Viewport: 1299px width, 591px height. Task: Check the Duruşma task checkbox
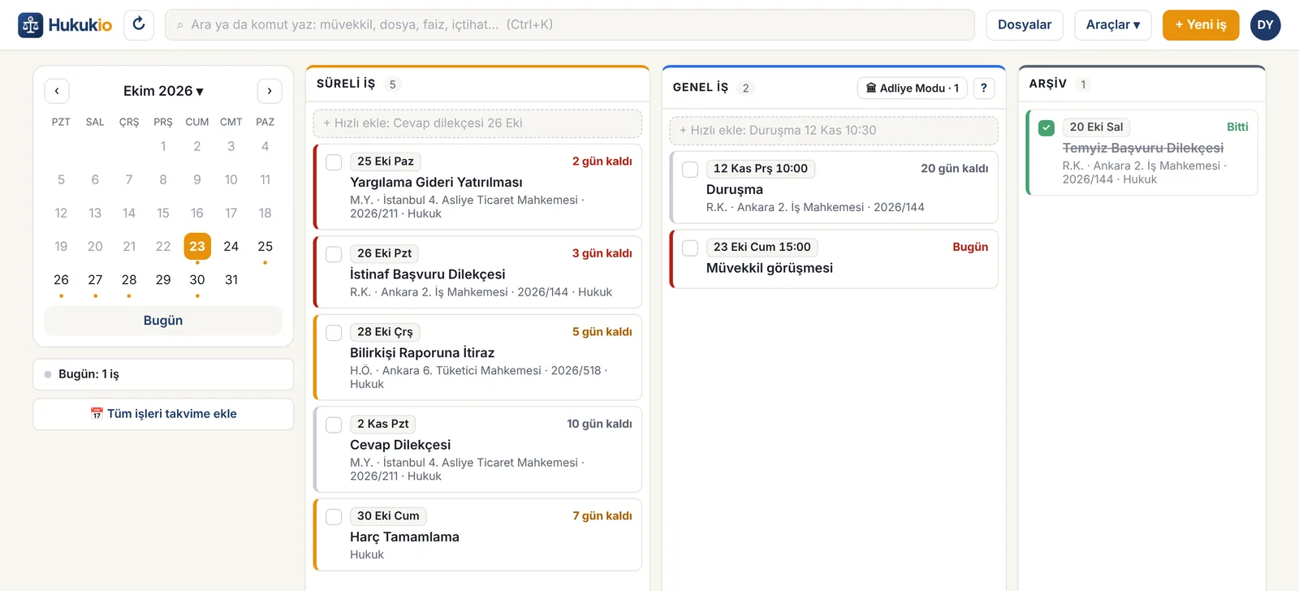click(690, 170)
